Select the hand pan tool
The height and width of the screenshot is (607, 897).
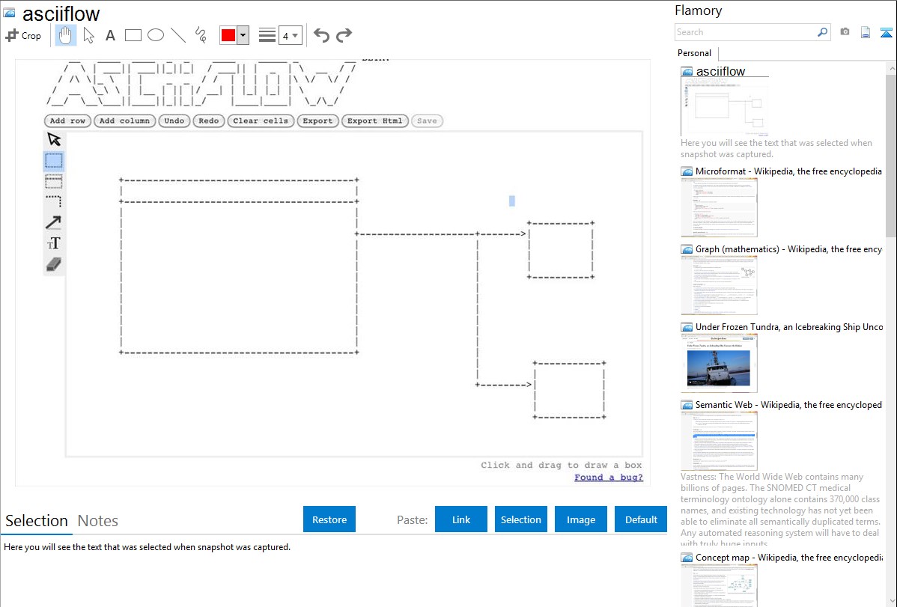click(x=66, y=35)
